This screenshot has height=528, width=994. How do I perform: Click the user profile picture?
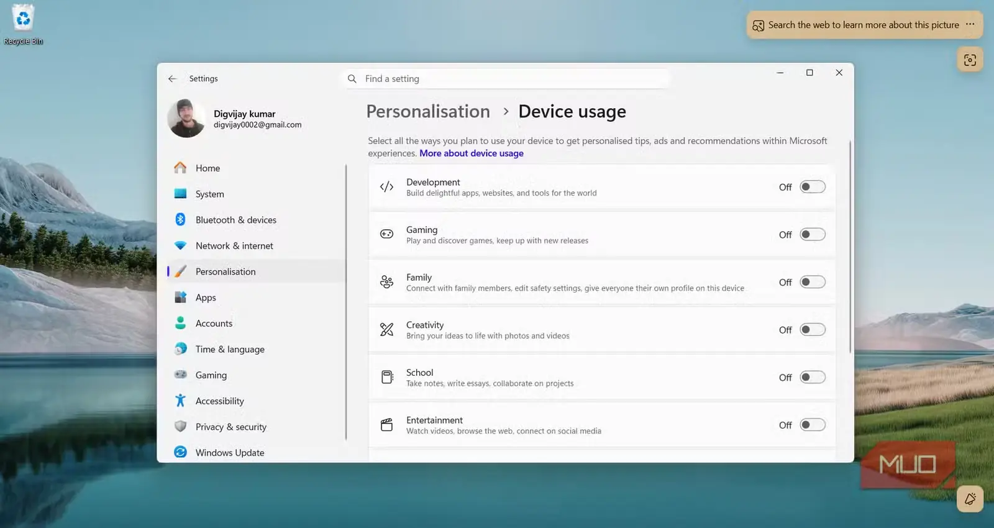(186, 118)
